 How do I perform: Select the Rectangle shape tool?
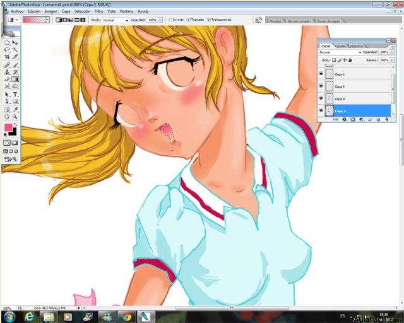(15, 102)
